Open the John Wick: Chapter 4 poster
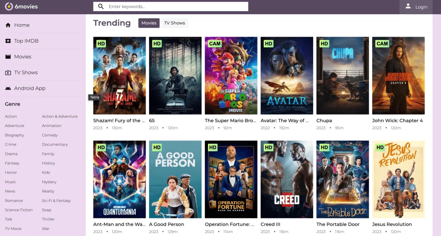441x236 pixels. click(398, 76)
